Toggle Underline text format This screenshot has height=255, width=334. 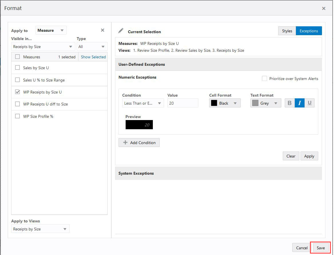pos(309,103)
